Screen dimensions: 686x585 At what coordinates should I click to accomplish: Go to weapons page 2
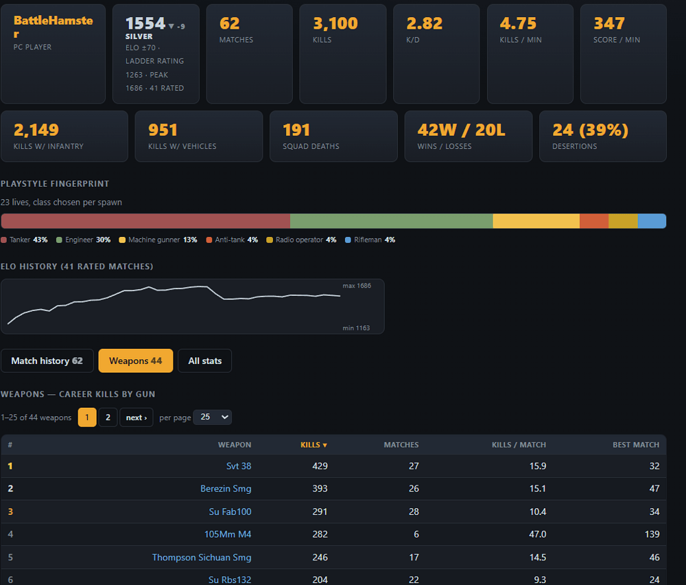[108, 417]
